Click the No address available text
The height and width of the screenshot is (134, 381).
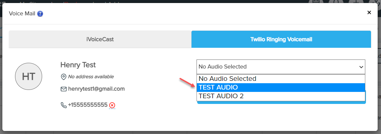91,77
